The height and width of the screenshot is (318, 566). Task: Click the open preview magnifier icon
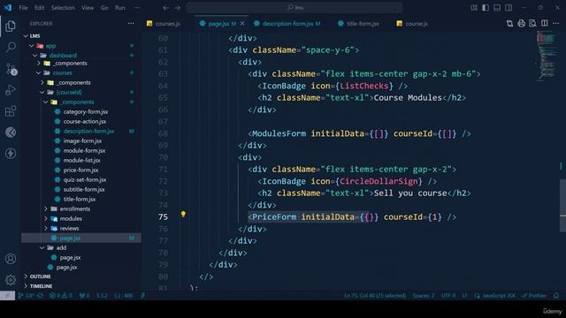pos(532,24)
